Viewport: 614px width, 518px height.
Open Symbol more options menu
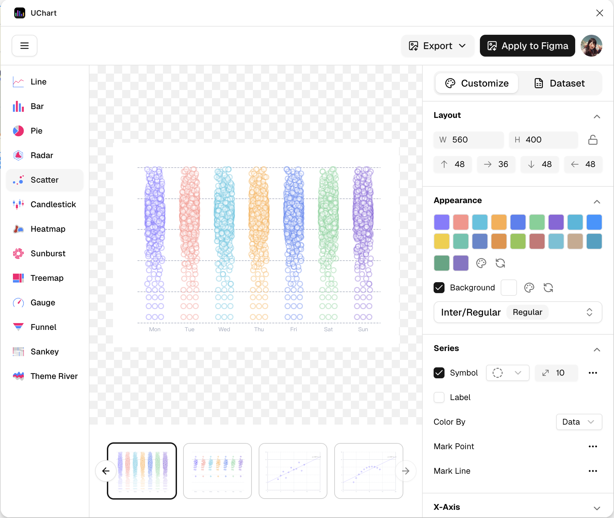[593, 373]
